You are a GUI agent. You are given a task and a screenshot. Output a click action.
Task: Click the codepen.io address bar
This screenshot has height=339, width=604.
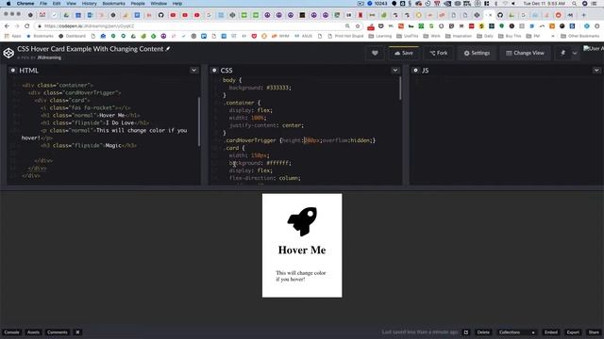pos(193,25)
